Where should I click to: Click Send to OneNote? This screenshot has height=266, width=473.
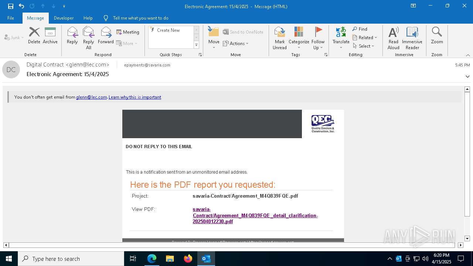pyautogui.click(x=243, y=32)
